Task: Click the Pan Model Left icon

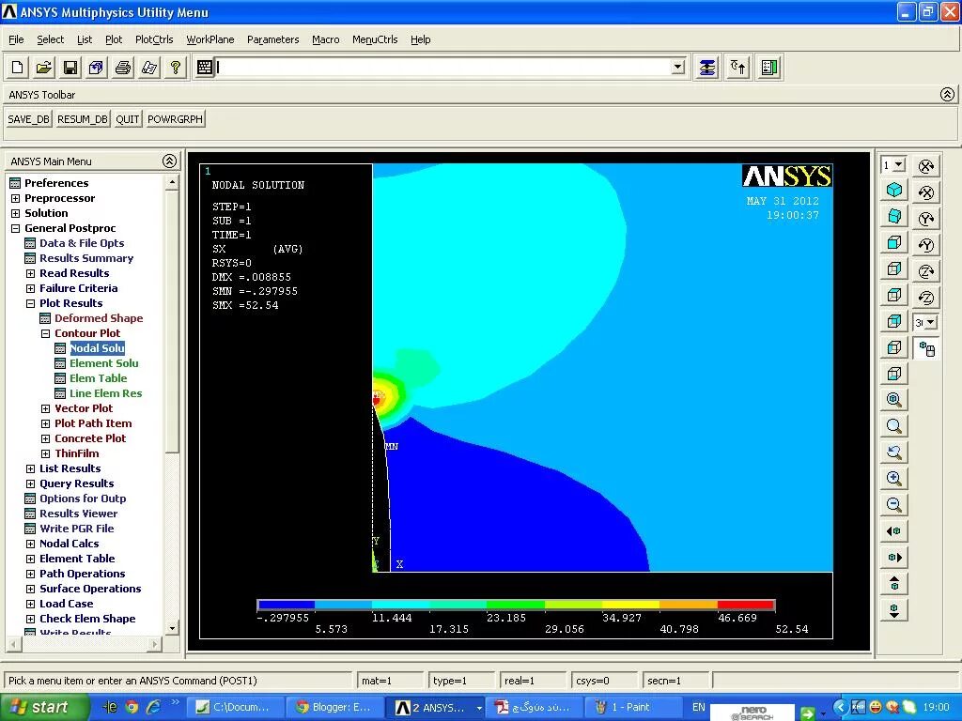Action: [894, 531]
